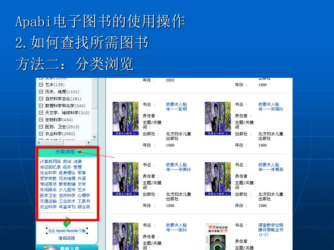Open the 政治 category link
Screen dimensions: 334x250
pos(67,161)
